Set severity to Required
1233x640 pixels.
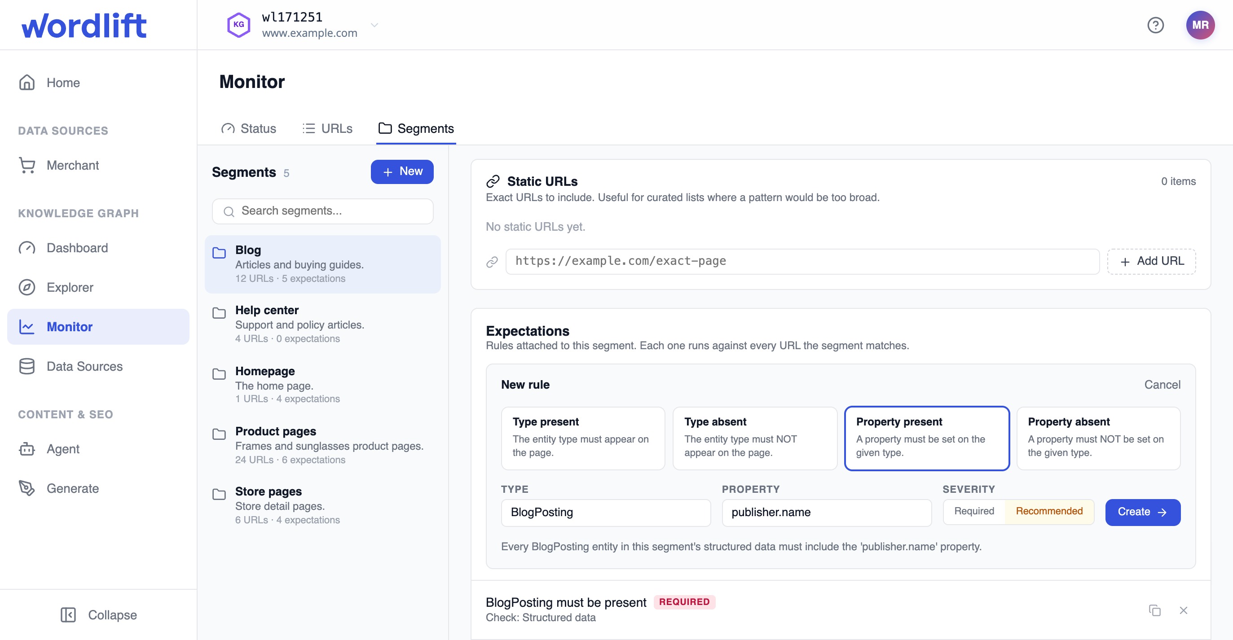[x=973, y=511]
